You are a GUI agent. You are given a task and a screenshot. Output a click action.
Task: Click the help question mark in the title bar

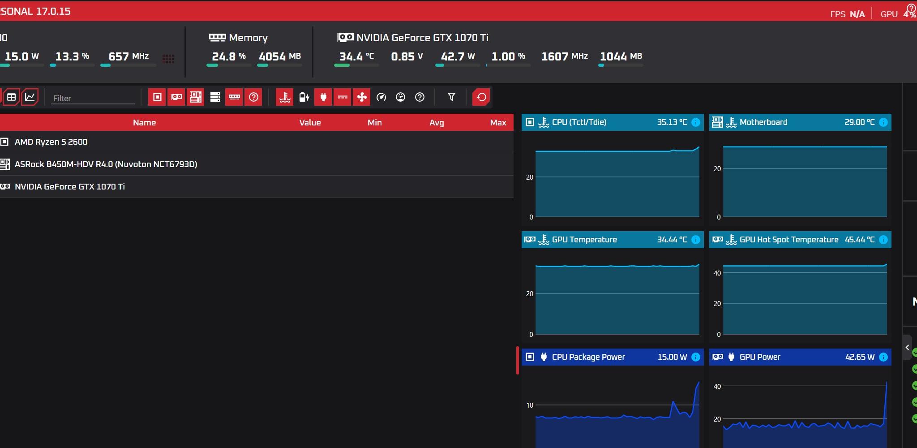point(911,9)
